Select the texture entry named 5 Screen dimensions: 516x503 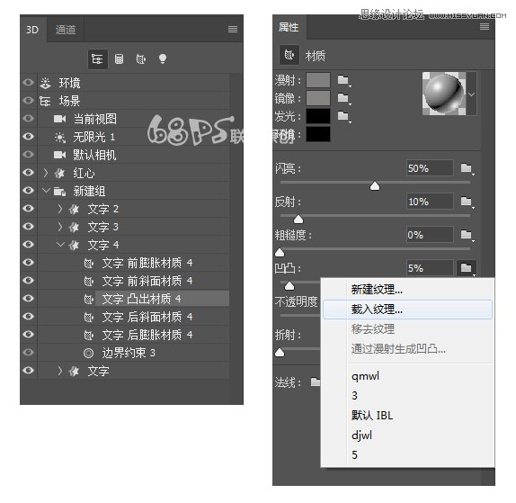[407, 455]
